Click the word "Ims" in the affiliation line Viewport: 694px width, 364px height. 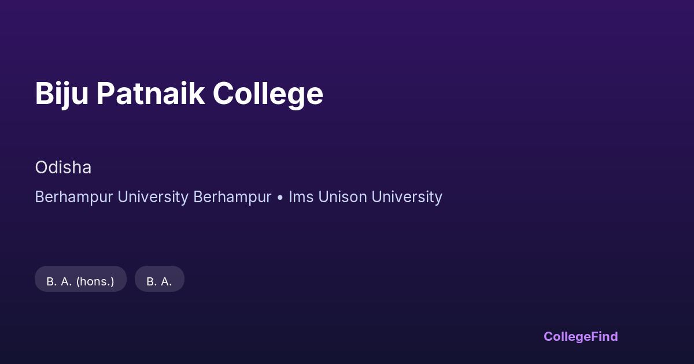(x=300, y=197)
